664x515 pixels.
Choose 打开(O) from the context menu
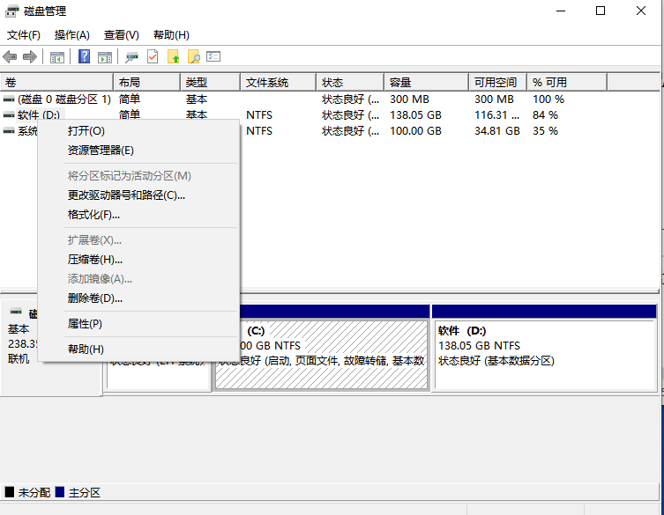pos(86,130)
